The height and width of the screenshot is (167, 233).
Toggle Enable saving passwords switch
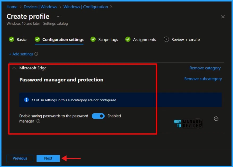pyautogui.click(x=98, y=116)
